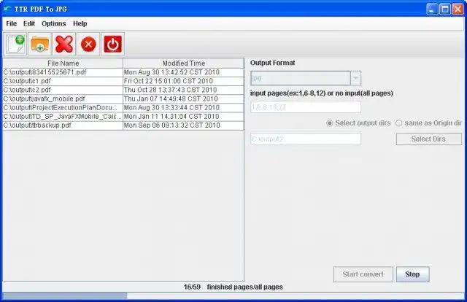Click the Select Dirs button
The width and height of the screenshot is (467, 302).
429,139
